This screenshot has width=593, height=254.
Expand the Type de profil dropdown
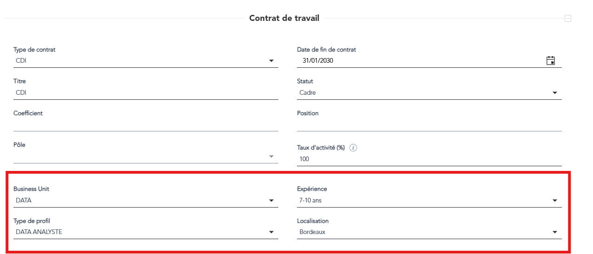point(271,232)
